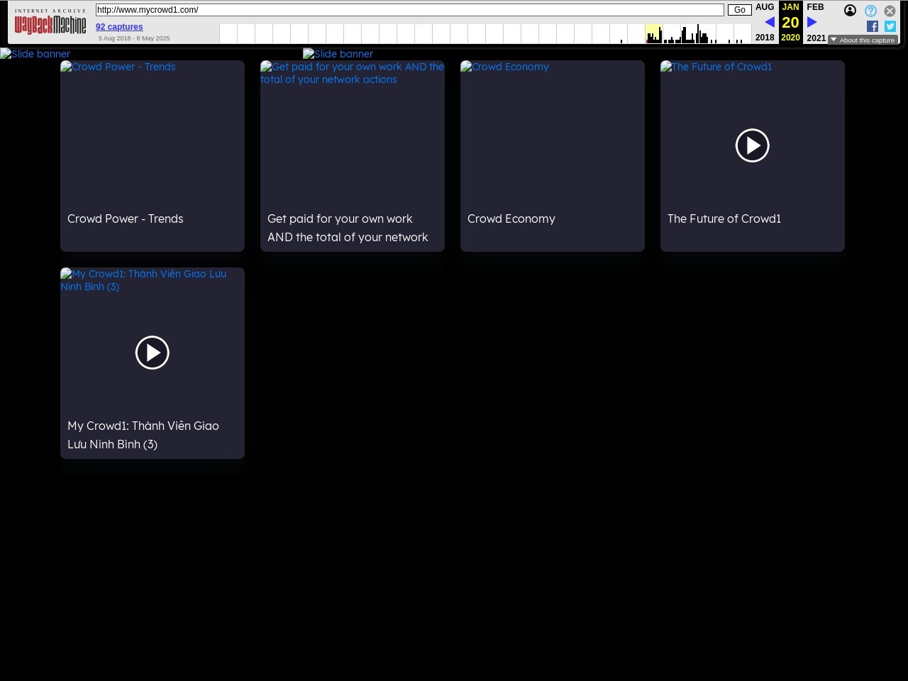Viewport: 908px width, 681px height.
Task: Share this capture on Facebook
Action: click(x=873, y=26)
